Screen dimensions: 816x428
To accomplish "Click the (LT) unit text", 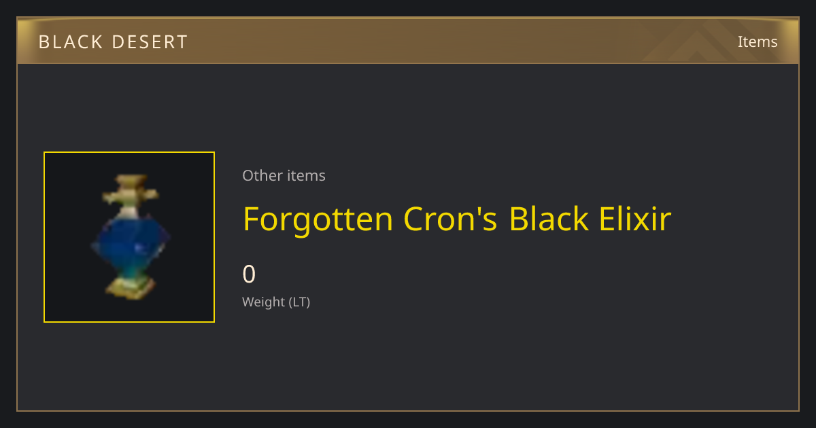I will coord(300,302).
